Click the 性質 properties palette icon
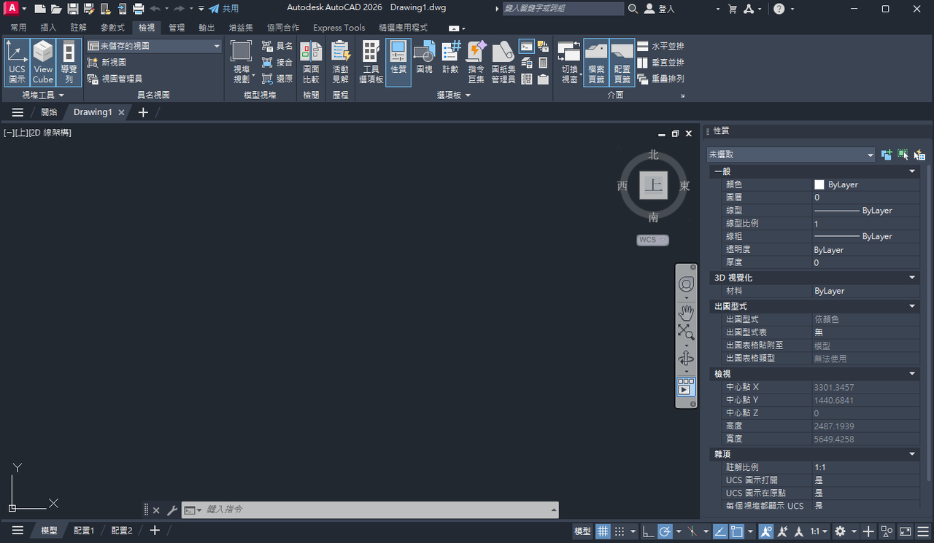934x543 pixels. 398,63
